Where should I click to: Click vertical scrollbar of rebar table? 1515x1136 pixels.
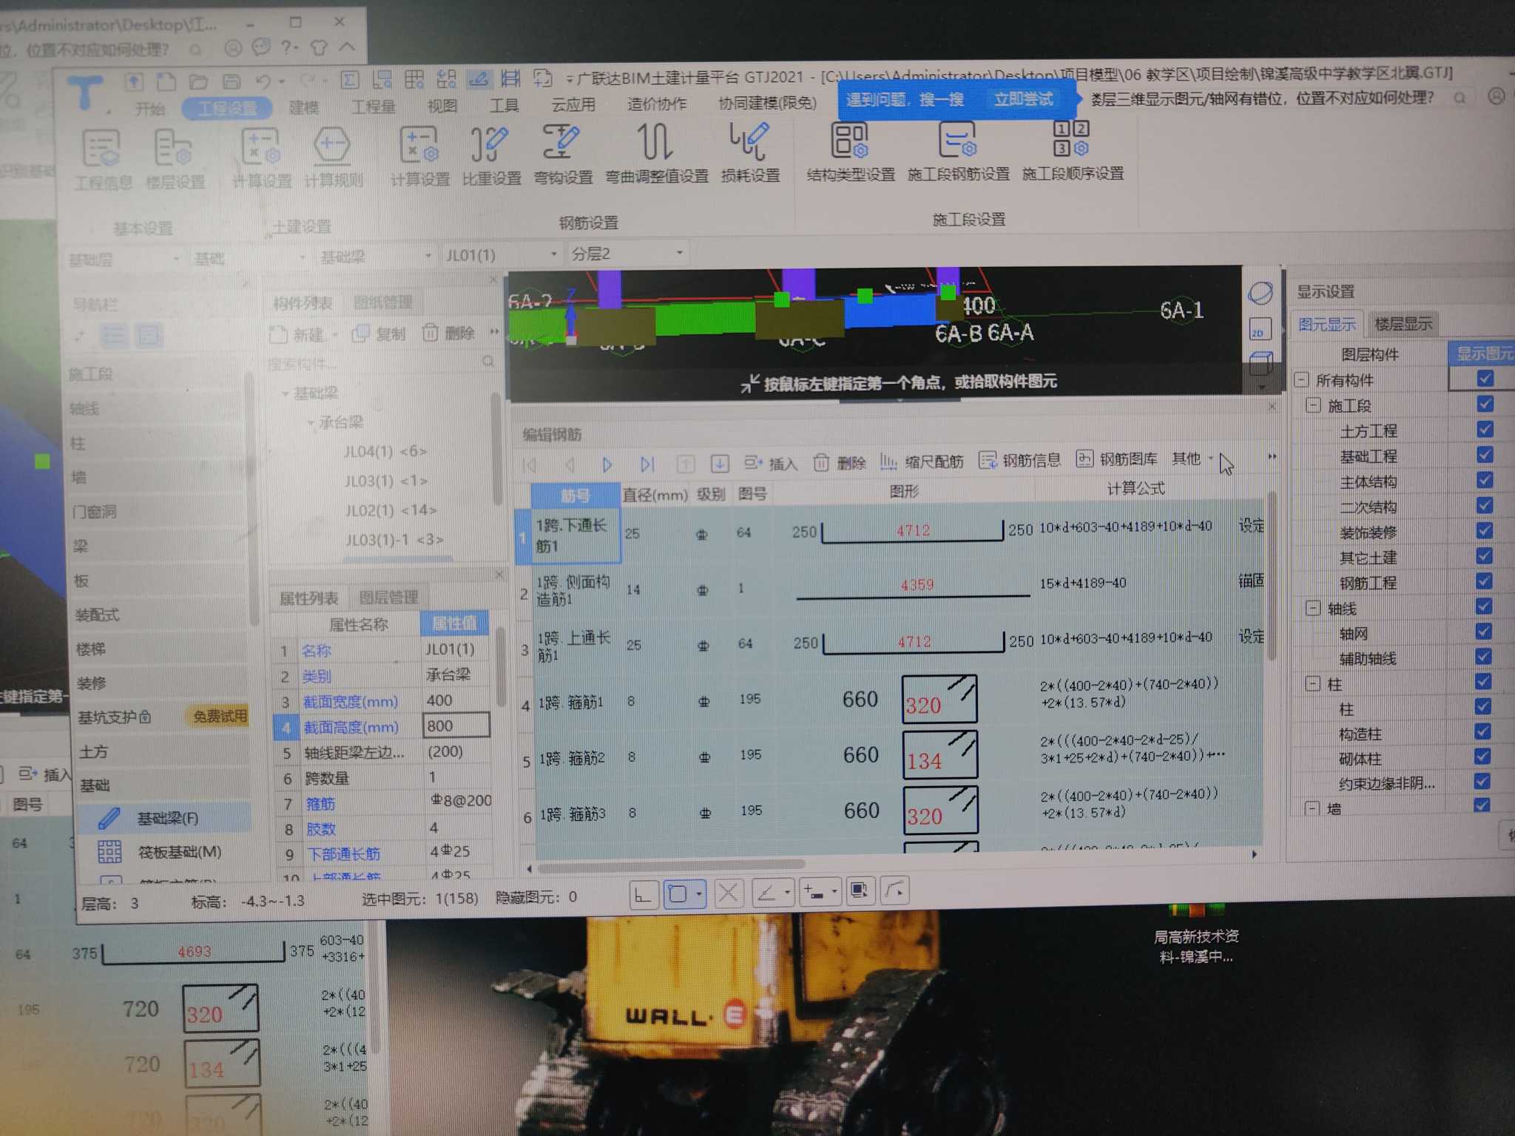click(1271, 575)
